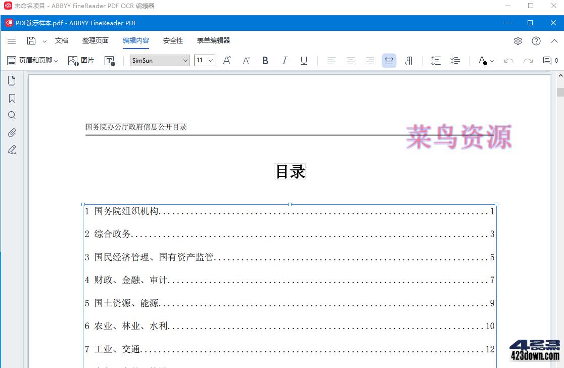The image size is (564, 368).
Task: Open the application settings gear
Action: 518,41
